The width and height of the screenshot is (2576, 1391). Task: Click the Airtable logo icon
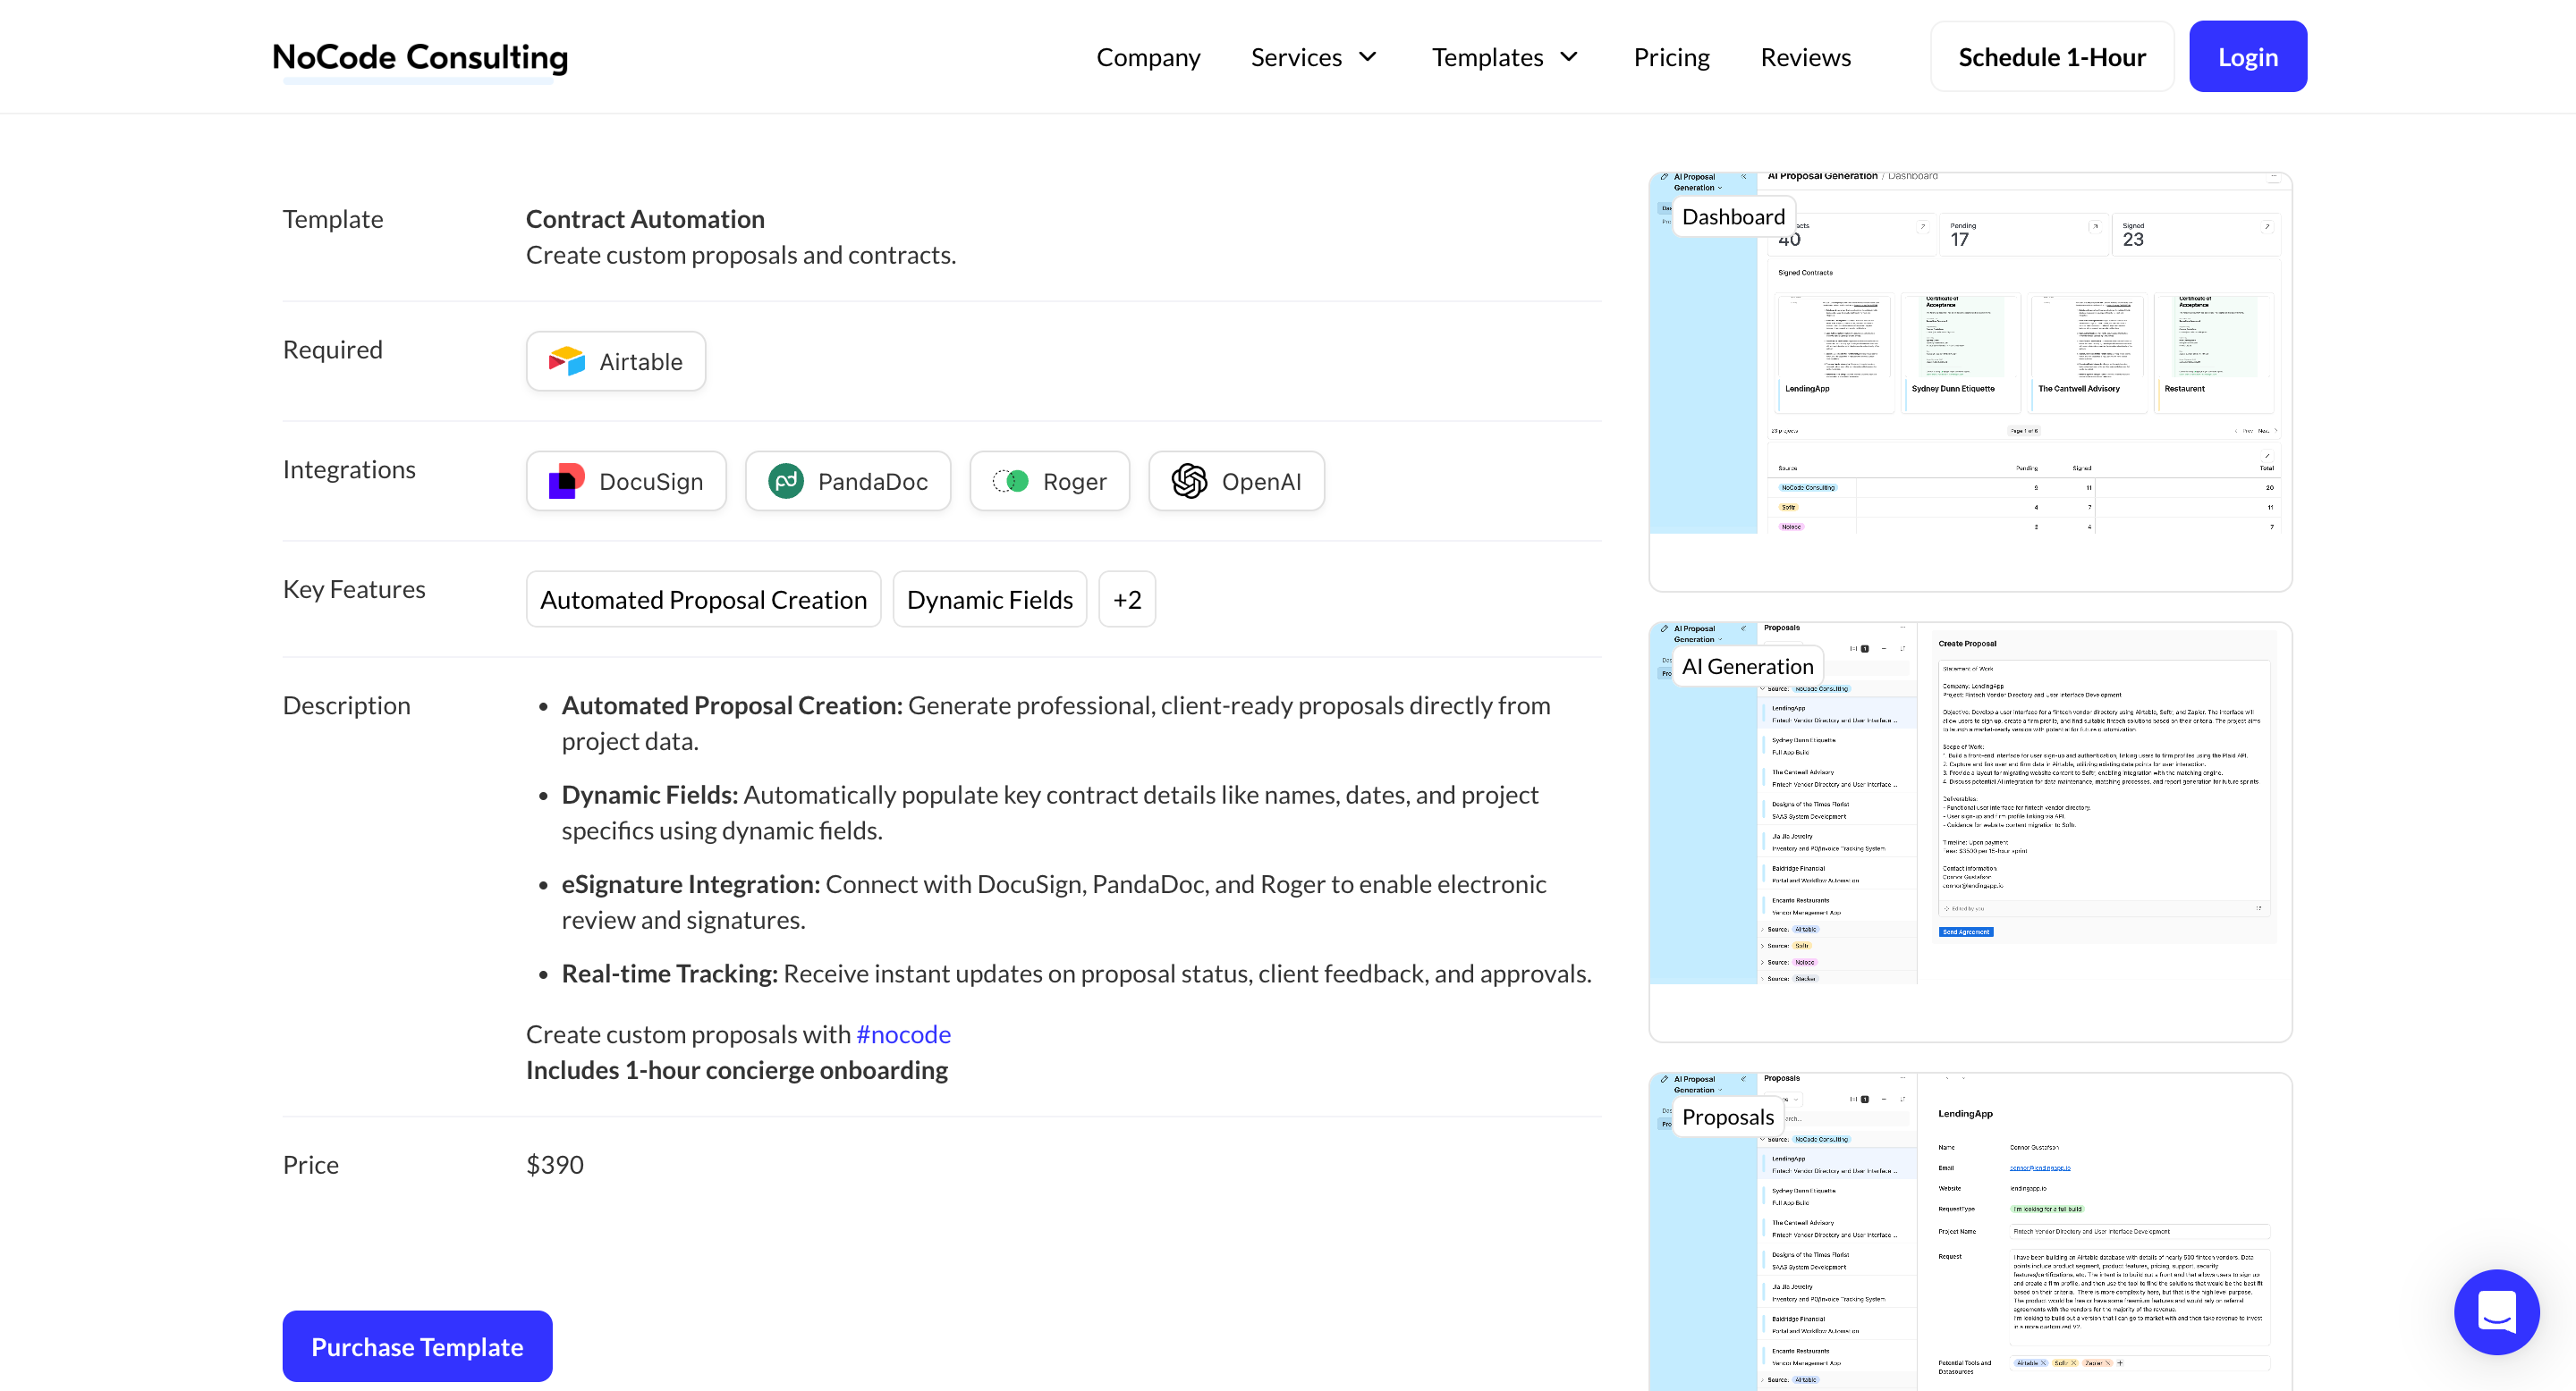(566, 362)
